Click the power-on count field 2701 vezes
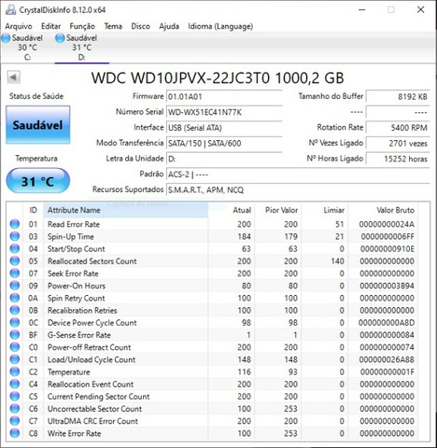This screenshot has height=448, width=437. (398, 144)
